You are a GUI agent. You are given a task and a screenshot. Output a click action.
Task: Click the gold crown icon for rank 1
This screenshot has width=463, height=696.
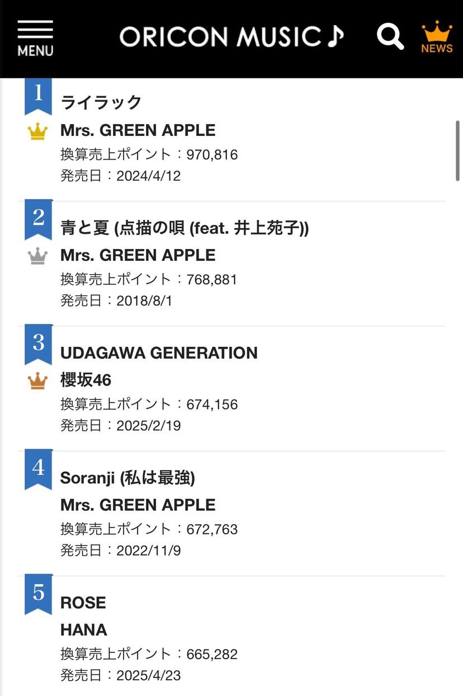(37, 132)
